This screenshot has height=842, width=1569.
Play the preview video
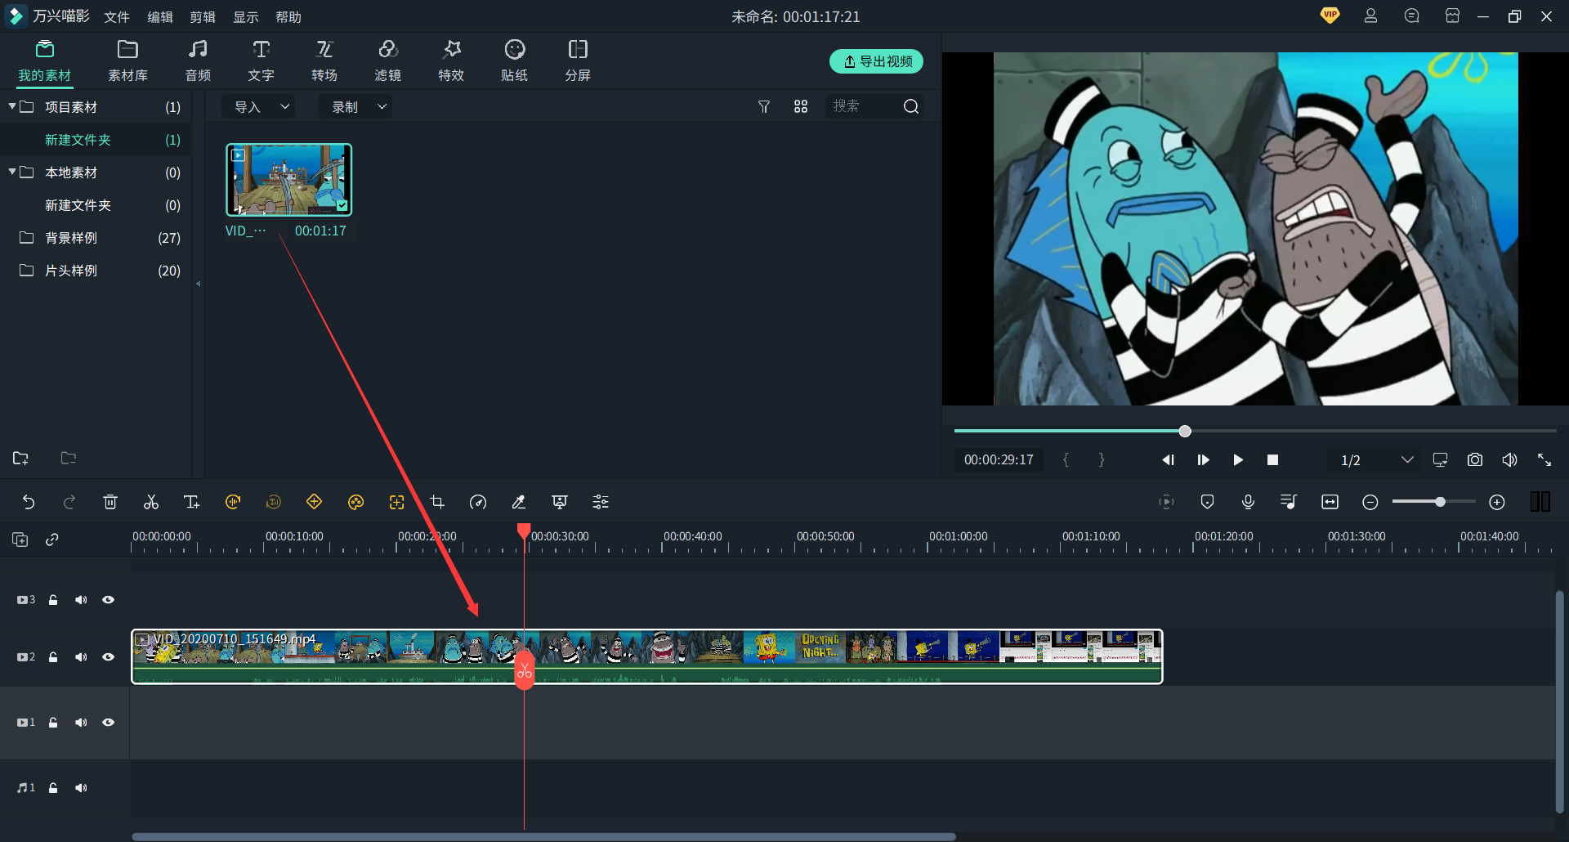pos(1238,460)
